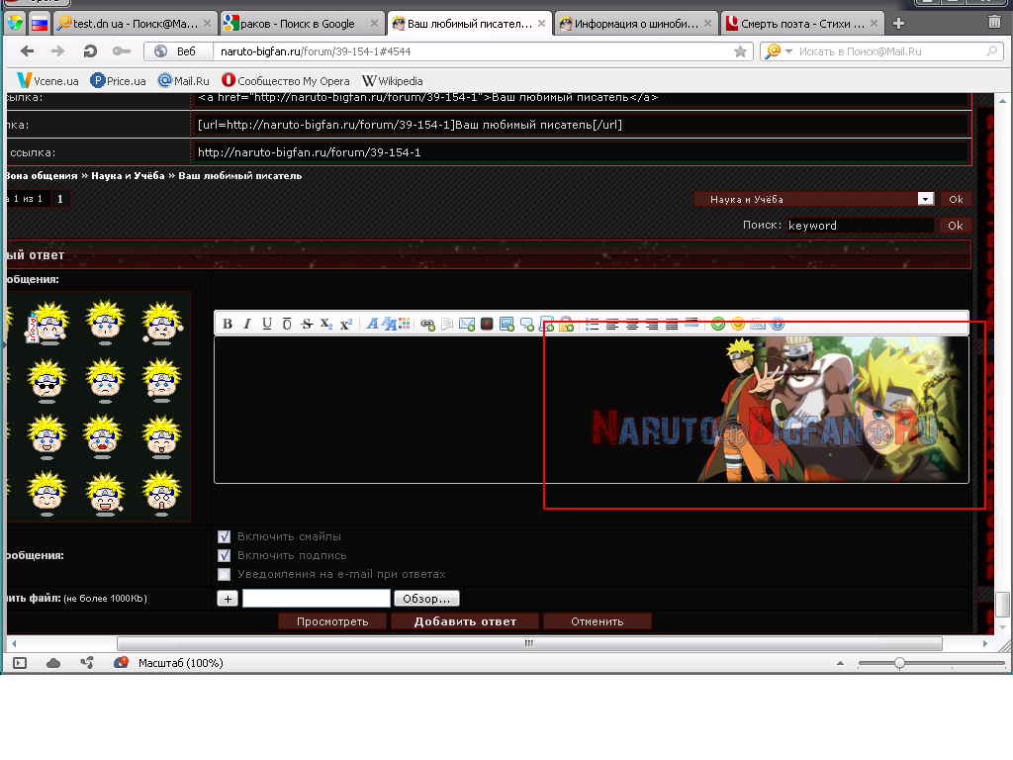Open the 'Сообщество My Opera' bookmark

[286, 81]
